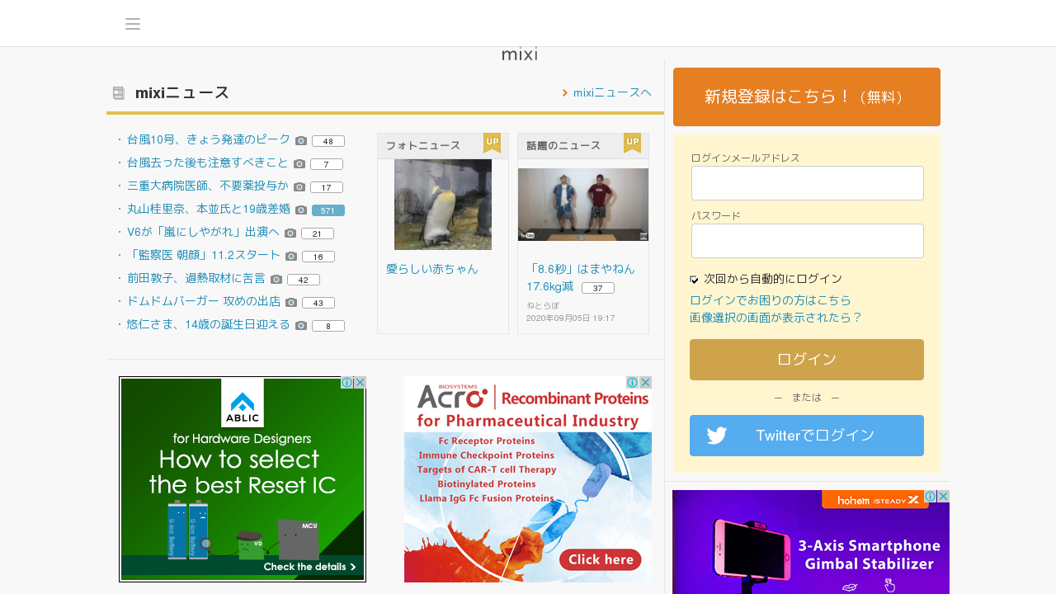Click camera icon next to V6が headline
This screenshot has height=594, width=1056.
tap(290, 233)
